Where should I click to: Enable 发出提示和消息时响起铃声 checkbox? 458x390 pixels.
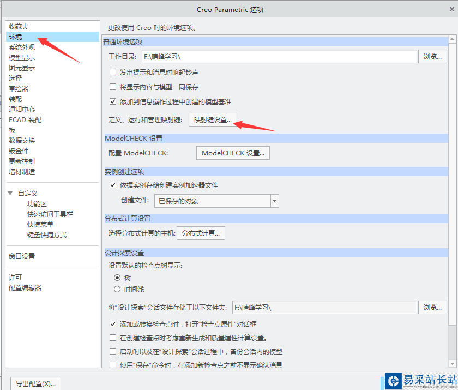click(113, 72)
